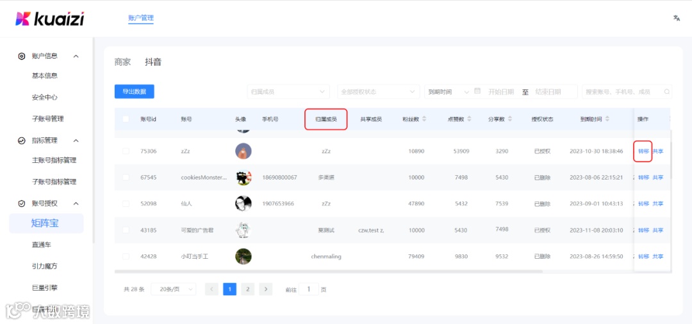Click the sidebar vertical scrollbar
This screenshot has height=324, width=692.
(x=93, y=140)
